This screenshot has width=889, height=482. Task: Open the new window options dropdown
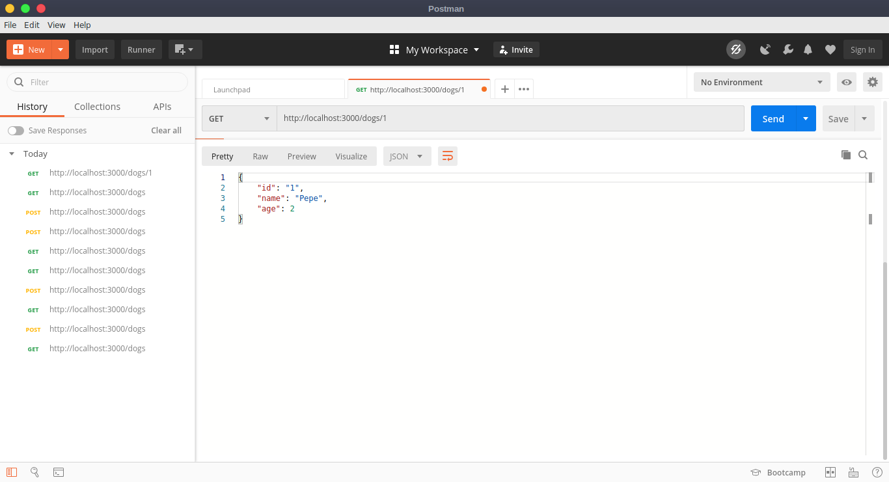pos(185,49)
